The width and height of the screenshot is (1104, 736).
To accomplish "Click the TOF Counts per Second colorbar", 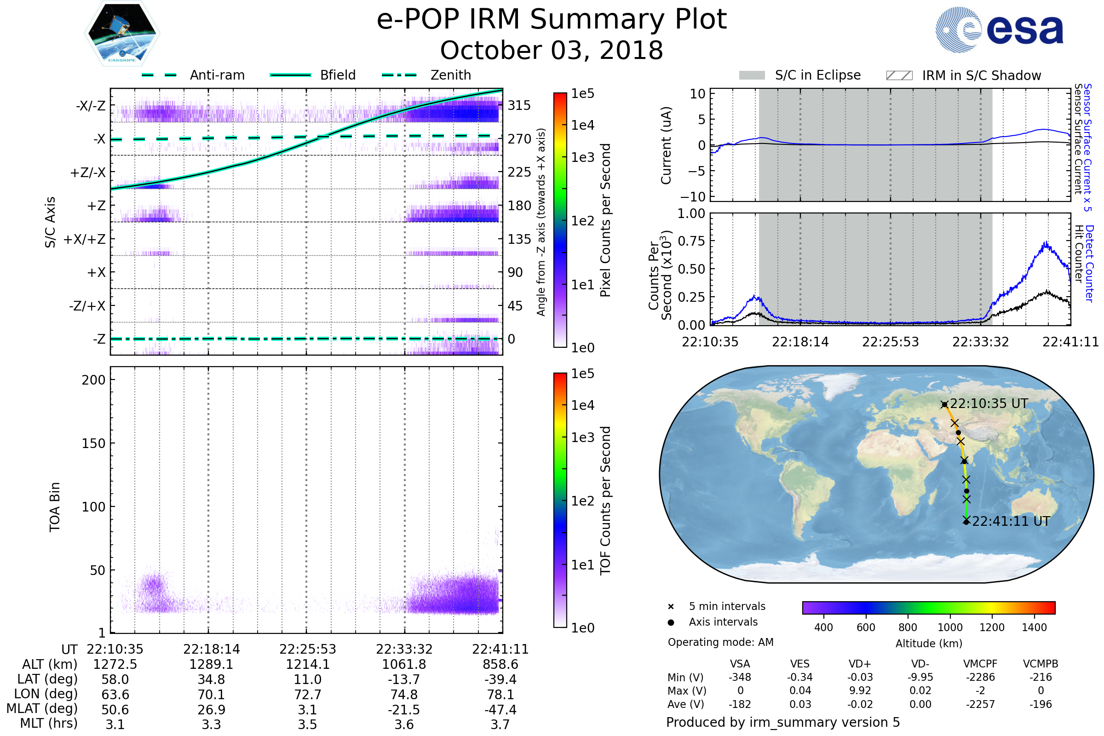I will pyautogui.click(x=560, y=500).
